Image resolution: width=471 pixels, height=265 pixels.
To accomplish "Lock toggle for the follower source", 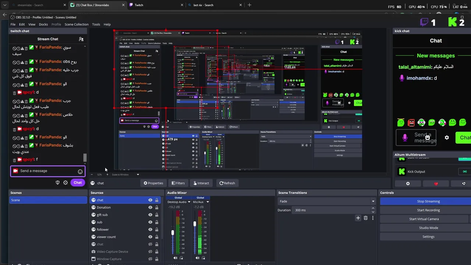I will pyautogui.click(x=157, y=230).
